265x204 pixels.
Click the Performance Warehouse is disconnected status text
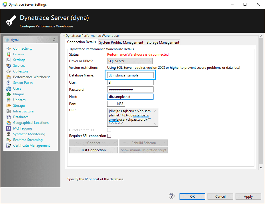coord(138,54)
